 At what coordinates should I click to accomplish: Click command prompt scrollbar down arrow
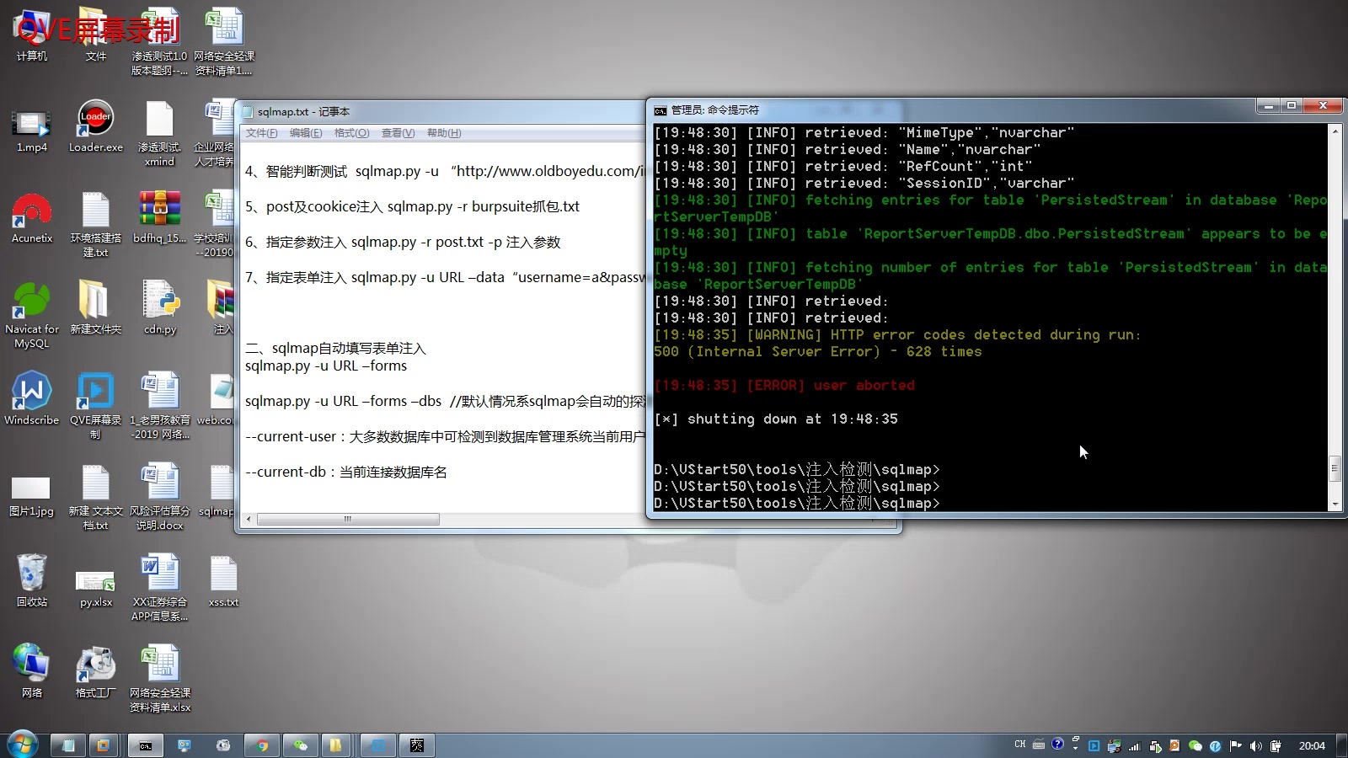click(1335, 504)
